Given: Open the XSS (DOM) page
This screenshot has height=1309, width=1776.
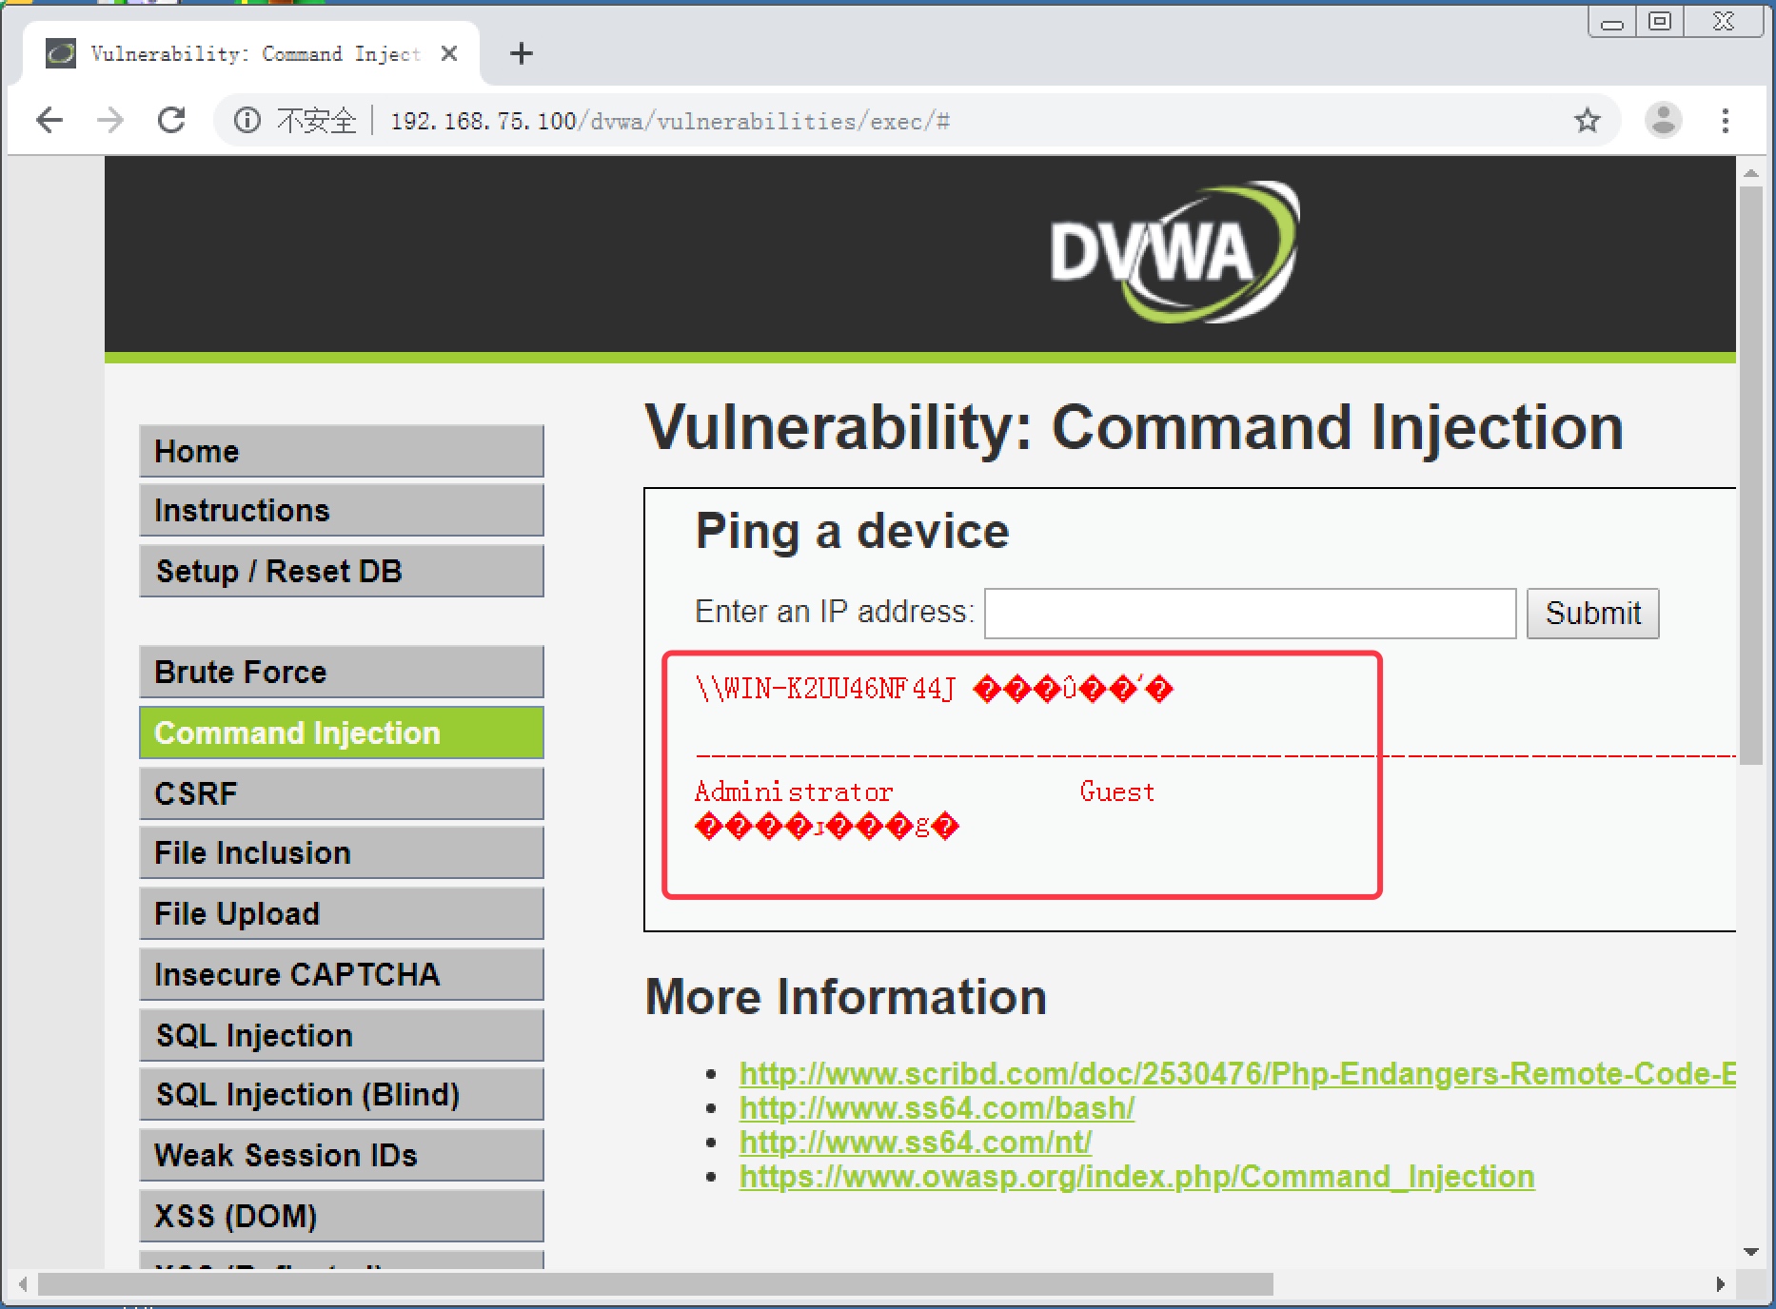Looking at the screenshot, I should tap(342, 1216).
